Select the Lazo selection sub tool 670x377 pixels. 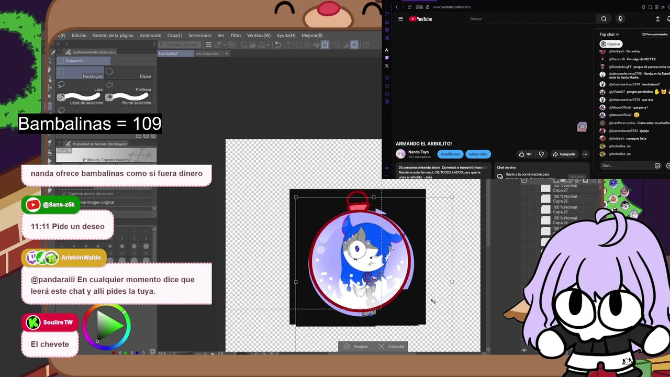tap(81, 86)
